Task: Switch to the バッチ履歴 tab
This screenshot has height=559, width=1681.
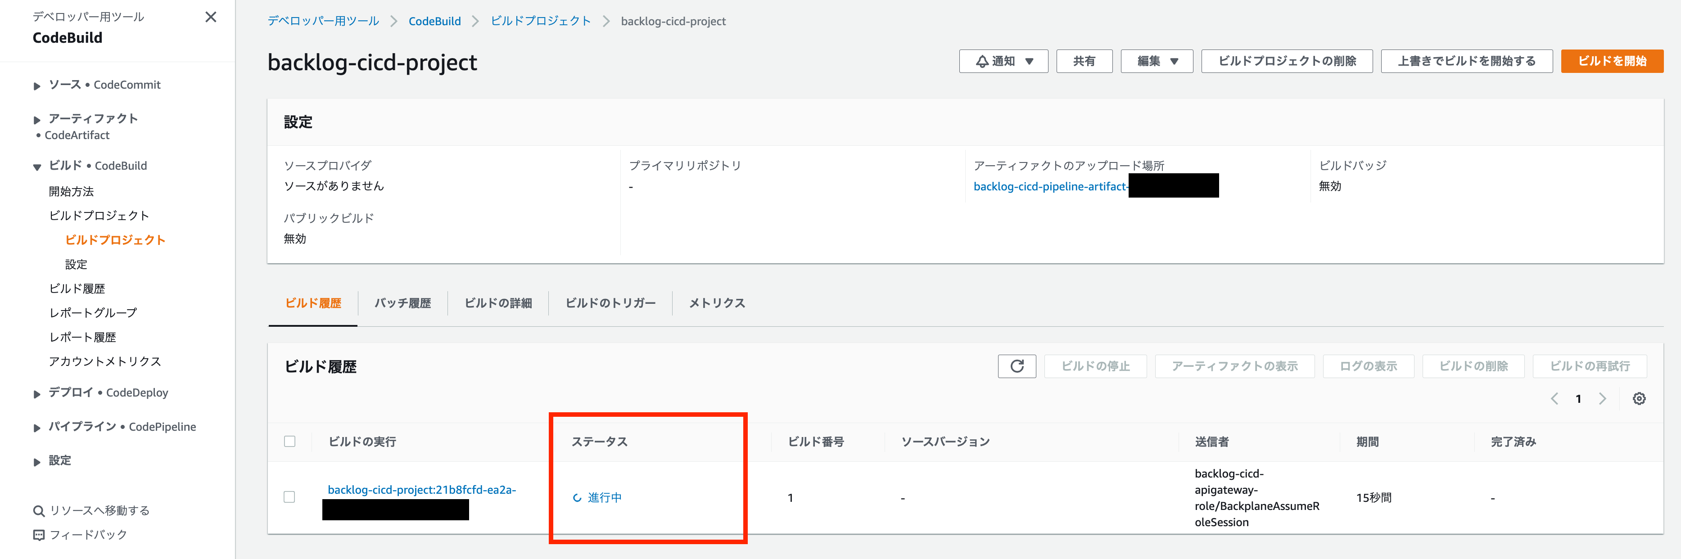Action: pos(402,303)
